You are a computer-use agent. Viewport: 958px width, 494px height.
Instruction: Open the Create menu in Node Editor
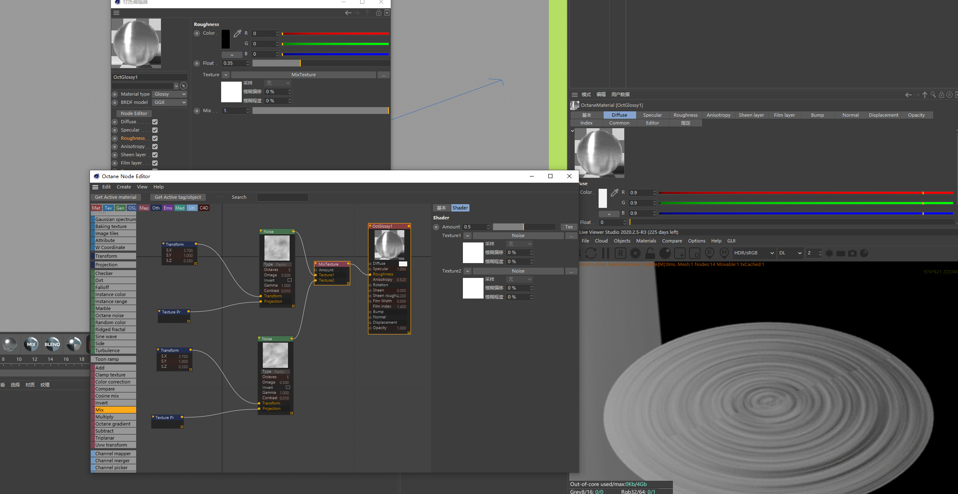(x=123, y=187)
